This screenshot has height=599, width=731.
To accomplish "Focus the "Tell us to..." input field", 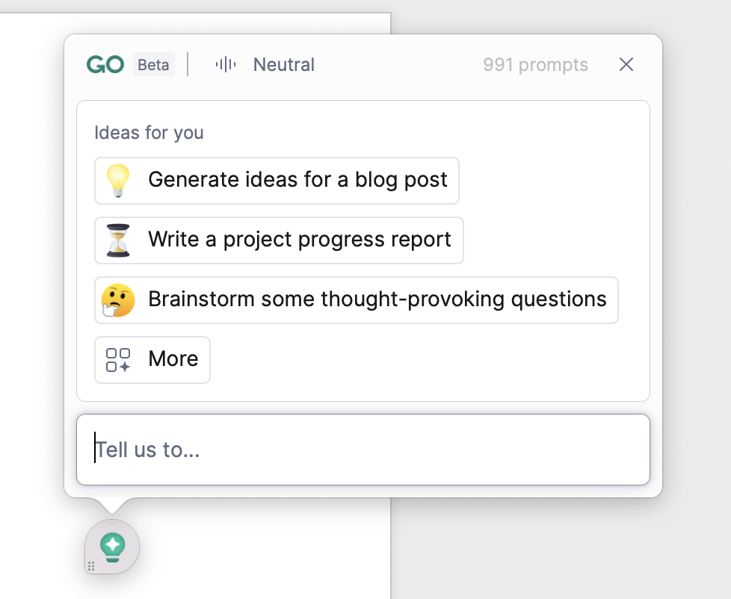I will click(x=363, y=450).
